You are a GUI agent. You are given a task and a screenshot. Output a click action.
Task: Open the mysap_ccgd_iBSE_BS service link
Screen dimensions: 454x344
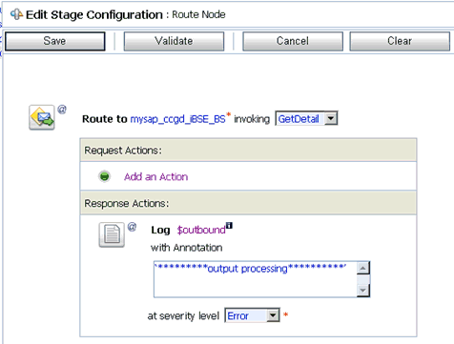(178, 119)
